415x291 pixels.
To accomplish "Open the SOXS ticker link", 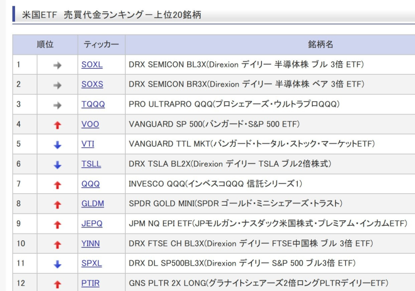I will pyautogui.click(x=92, y=84).
